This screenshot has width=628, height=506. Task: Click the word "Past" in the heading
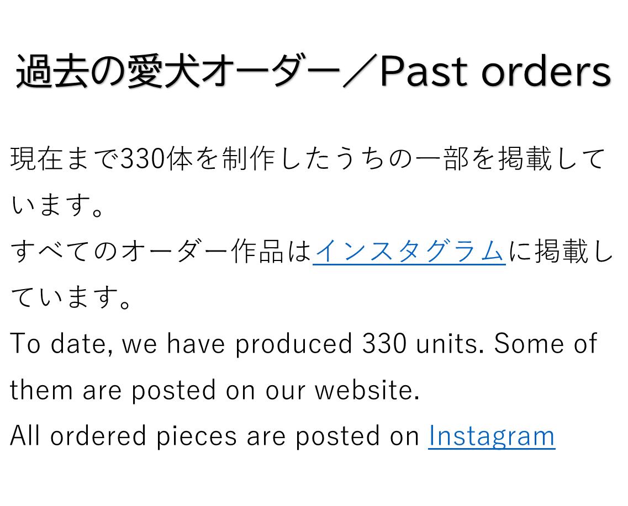click(x=424, y=72)
